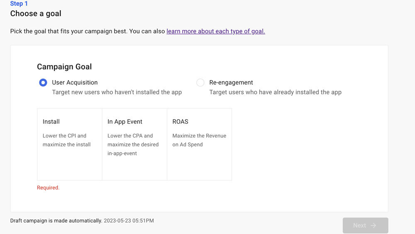Choose the Install goal card title
The height and width of the screenshot is (234, 415).
51,122
